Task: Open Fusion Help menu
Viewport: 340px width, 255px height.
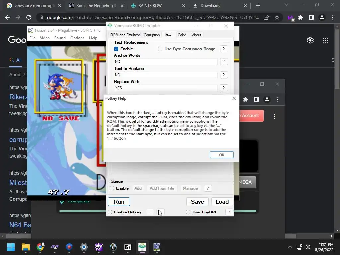Action: pyautogui.click(x=93, y=38)
